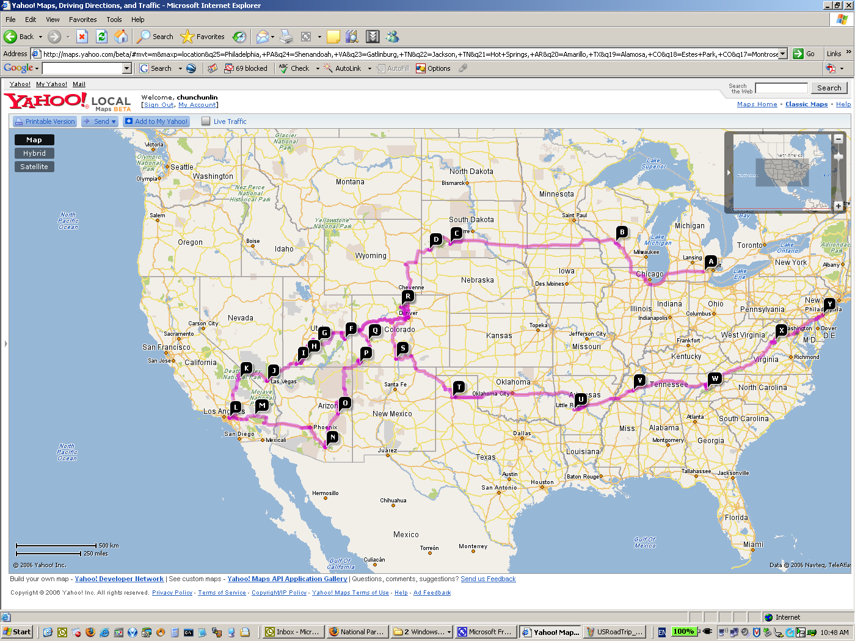Switch map view to Map mode

[34, 140]
